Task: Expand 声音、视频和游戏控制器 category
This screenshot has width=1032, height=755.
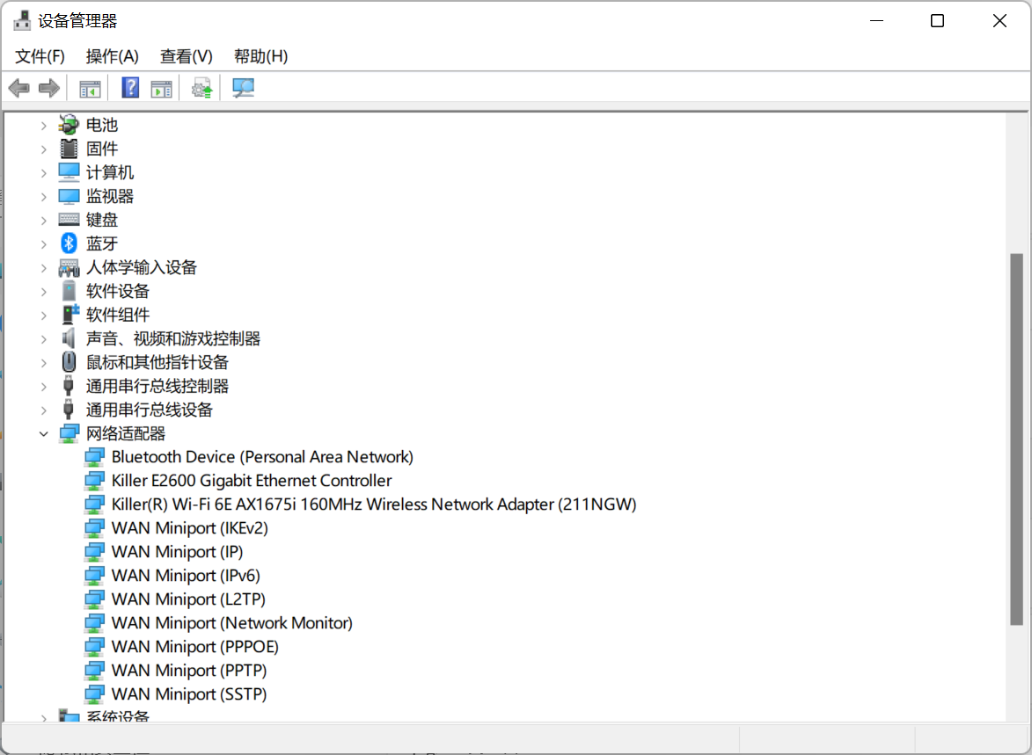Action: point(43,338)
